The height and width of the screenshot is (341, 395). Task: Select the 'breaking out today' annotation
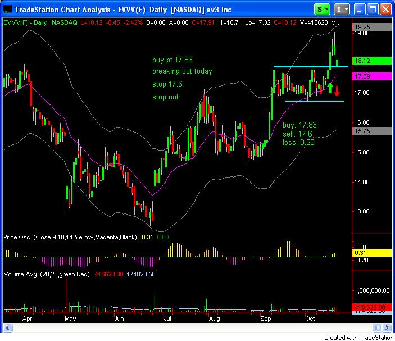tap(182, 71)
